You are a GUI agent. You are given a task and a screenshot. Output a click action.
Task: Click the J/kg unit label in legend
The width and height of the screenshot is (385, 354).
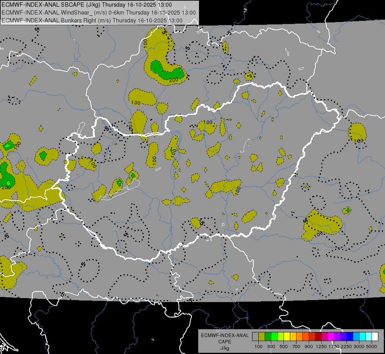225,348
